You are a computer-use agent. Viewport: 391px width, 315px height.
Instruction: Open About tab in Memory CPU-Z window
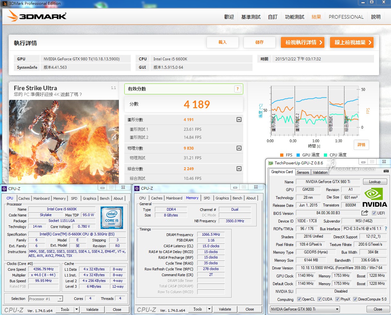pyautogui.click(x=251, y=198)
